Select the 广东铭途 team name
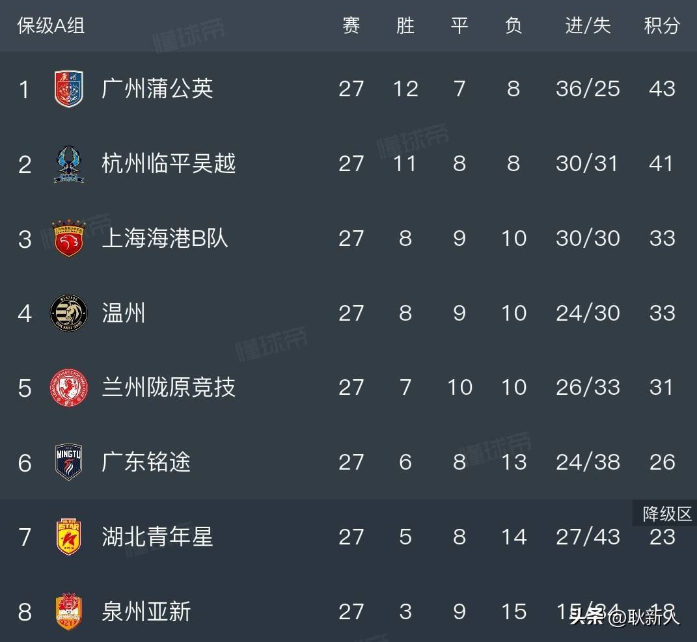The height and width of the screenshot is (642, 697). point(146,462)
